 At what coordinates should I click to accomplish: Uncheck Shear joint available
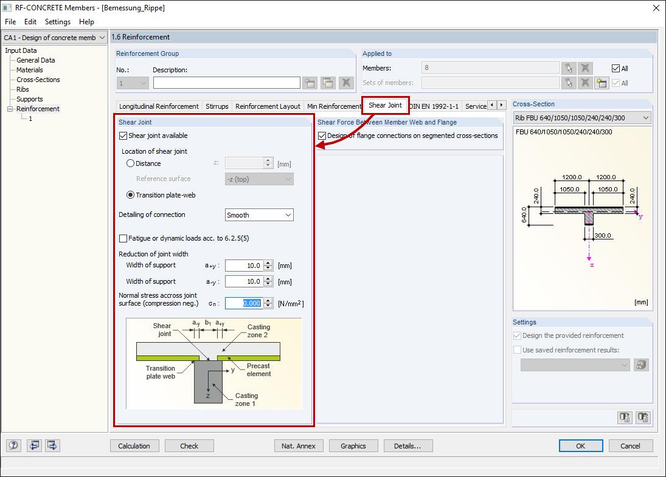(x=123, y=135)
